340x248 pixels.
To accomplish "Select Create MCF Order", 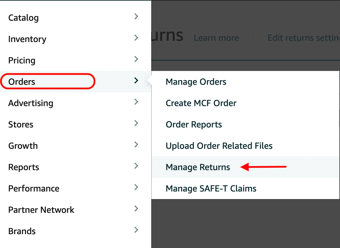I will pyautogui.click(x=245, y=103).
